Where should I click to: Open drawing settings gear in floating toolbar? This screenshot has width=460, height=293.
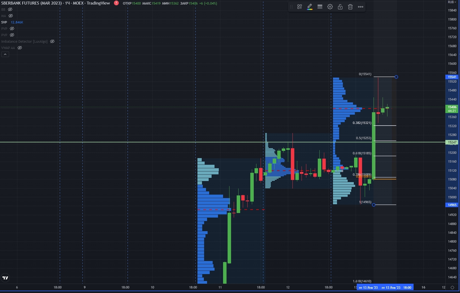coord(330,7)
